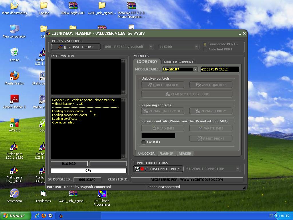The width and height of the screenshot is (293, 220).
Task: Click the 01:19:29 elapsed time field
Action: (x=69, y=164)
